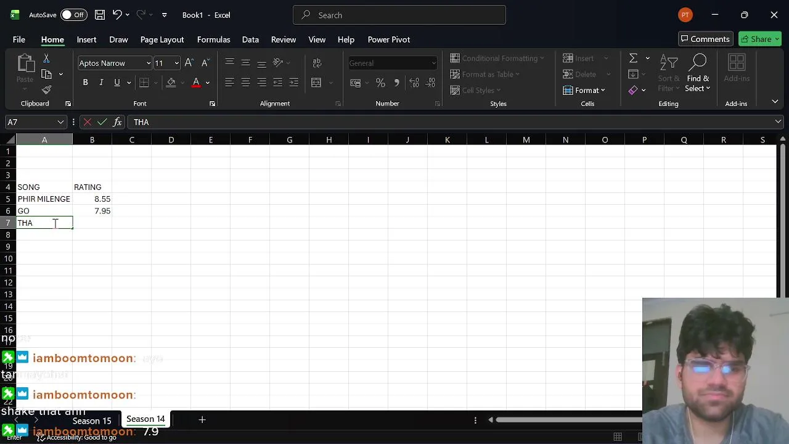Confirm entry with formula bar checkmark
Screen dimensions: 789x444
pyautogui.click(x=102, y=122)
